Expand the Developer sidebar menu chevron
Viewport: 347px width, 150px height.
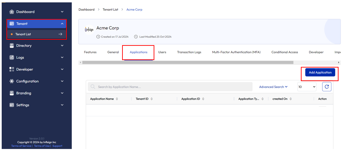click(62, 69)
